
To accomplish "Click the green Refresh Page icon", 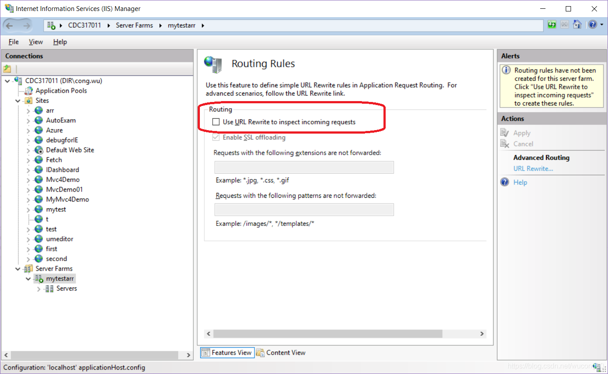I will click(x=552, y=25).
